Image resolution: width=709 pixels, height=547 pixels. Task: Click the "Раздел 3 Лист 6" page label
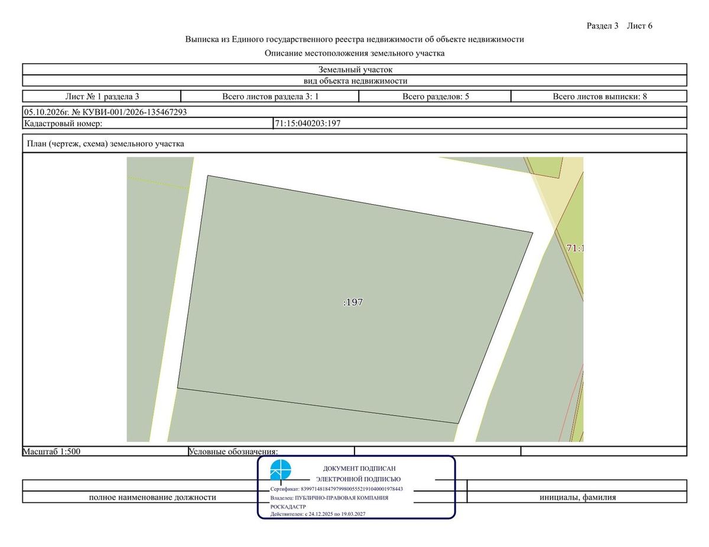tap(619, 25)
